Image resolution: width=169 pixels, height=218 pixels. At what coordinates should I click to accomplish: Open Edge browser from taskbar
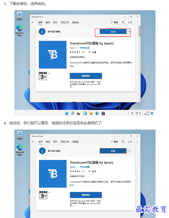97,113
